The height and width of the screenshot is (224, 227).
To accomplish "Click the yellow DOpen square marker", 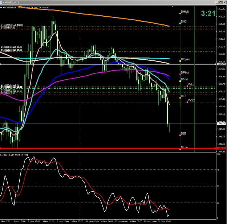I will 180,61.
